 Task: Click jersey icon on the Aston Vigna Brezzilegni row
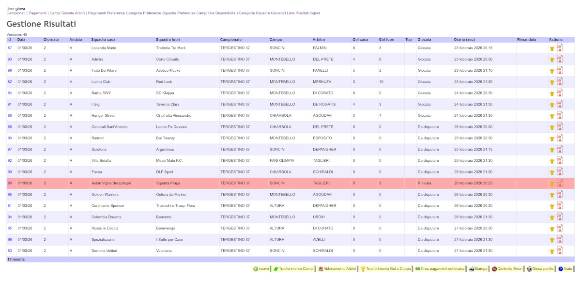(x=551, y=184)
